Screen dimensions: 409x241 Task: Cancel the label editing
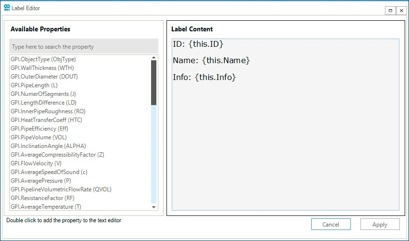331,224
